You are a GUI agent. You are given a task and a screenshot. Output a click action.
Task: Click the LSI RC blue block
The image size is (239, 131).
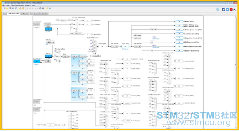(x=48, y=29)
